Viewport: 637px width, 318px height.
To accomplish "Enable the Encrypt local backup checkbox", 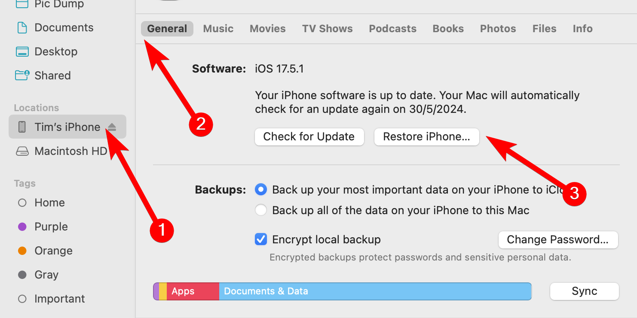I will pos(261,239).
